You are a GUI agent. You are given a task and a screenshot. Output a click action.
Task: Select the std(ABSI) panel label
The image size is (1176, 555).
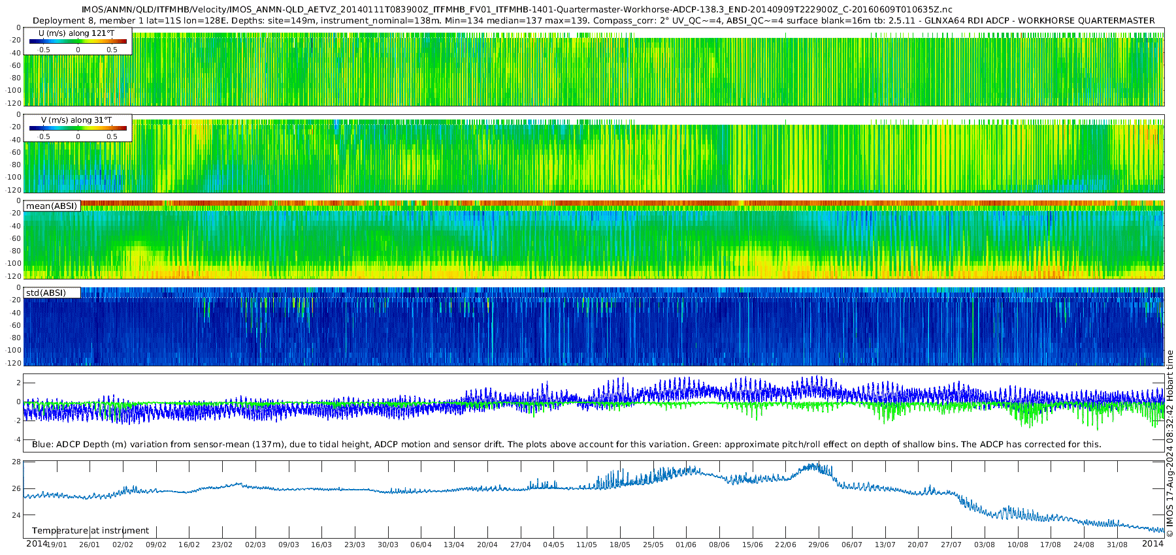coord(46,293)
